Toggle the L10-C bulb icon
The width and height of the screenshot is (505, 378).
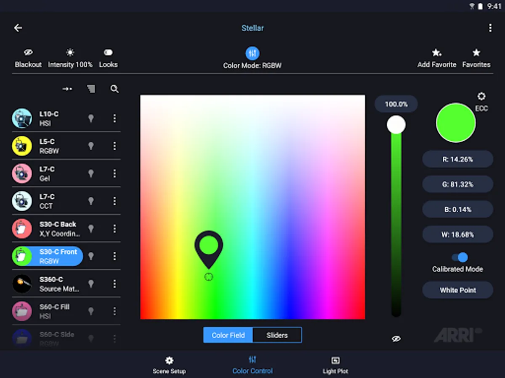tap(90, 118)
